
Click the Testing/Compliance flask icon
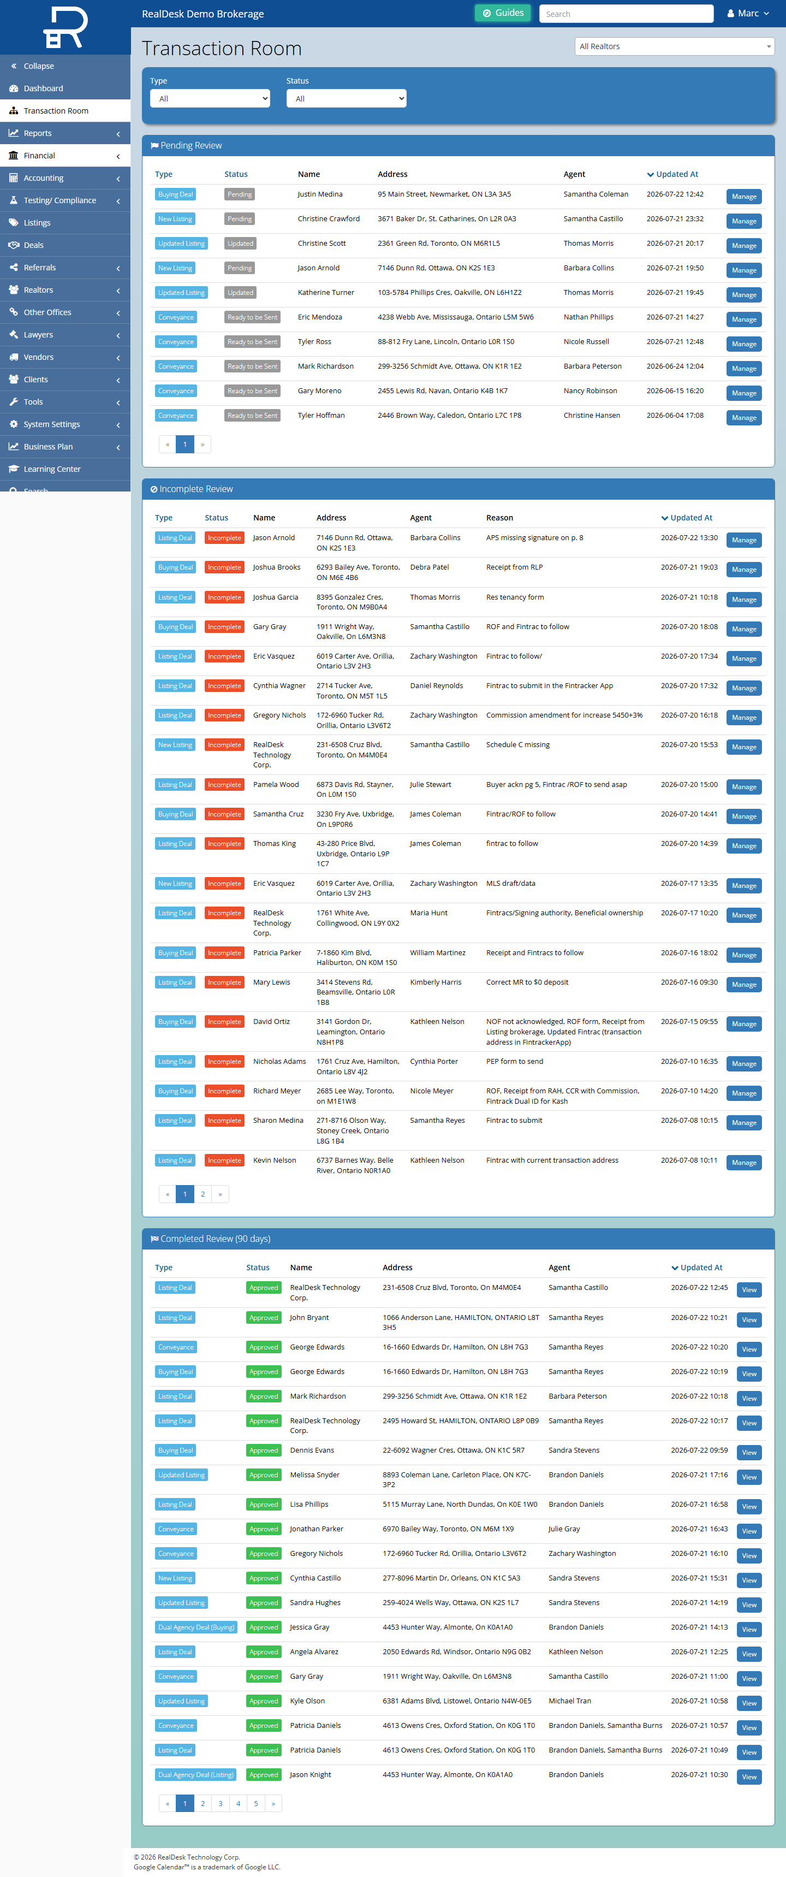click(x=14, y=200)
